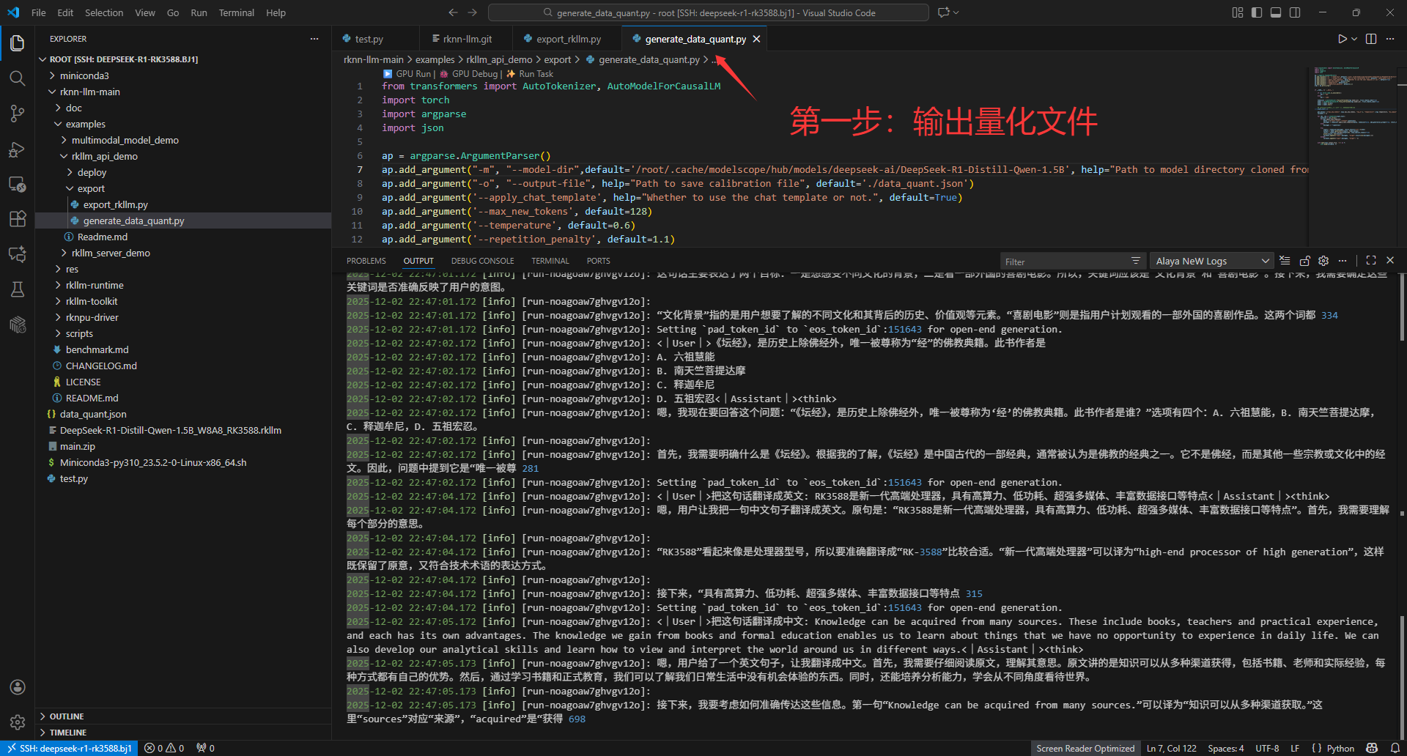This screenshot has height=756, width=1407.
Task: Open the Manage gear in activity bar
Action: pyautogui.click(x=18, y=722)
